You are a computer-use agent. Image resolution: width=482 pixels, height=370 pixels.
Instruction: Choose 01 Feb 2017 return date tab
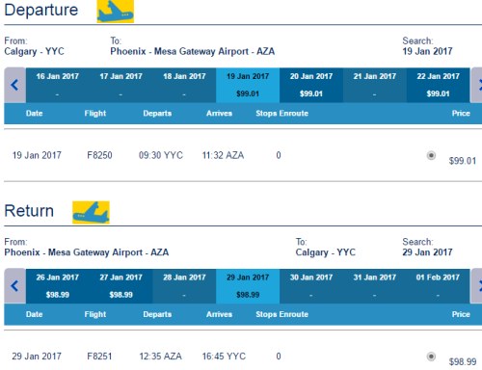pyautogui.click(x=438, y=286)
